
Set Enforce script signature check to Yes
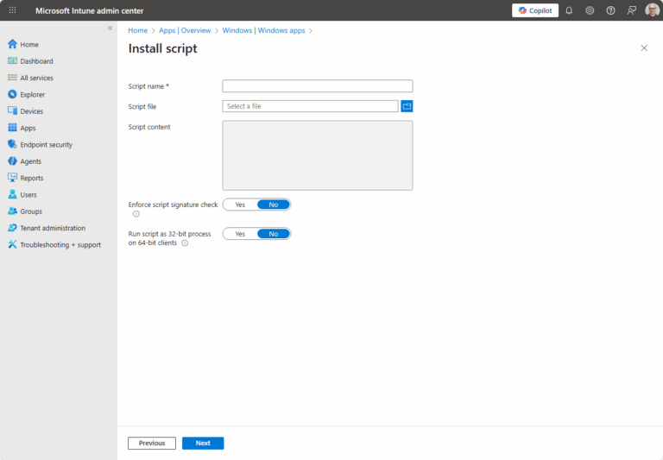(240, 205)
